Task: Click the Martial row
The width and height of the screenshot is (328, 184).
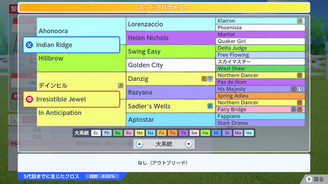Action: (x=260, y=35)
